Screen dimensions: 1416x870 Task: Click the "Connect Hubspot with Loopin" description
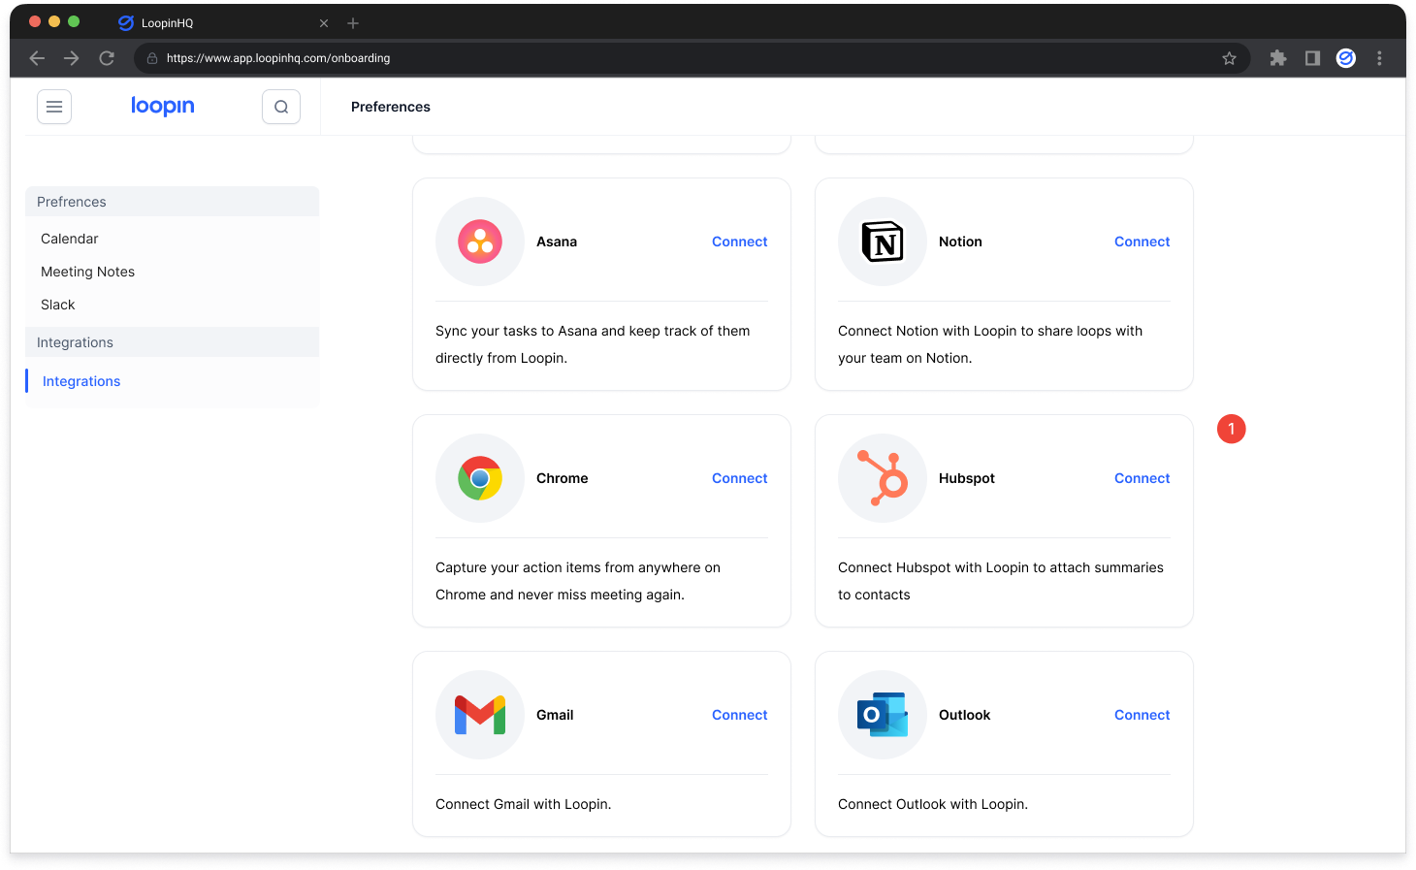pos(1001,581)
